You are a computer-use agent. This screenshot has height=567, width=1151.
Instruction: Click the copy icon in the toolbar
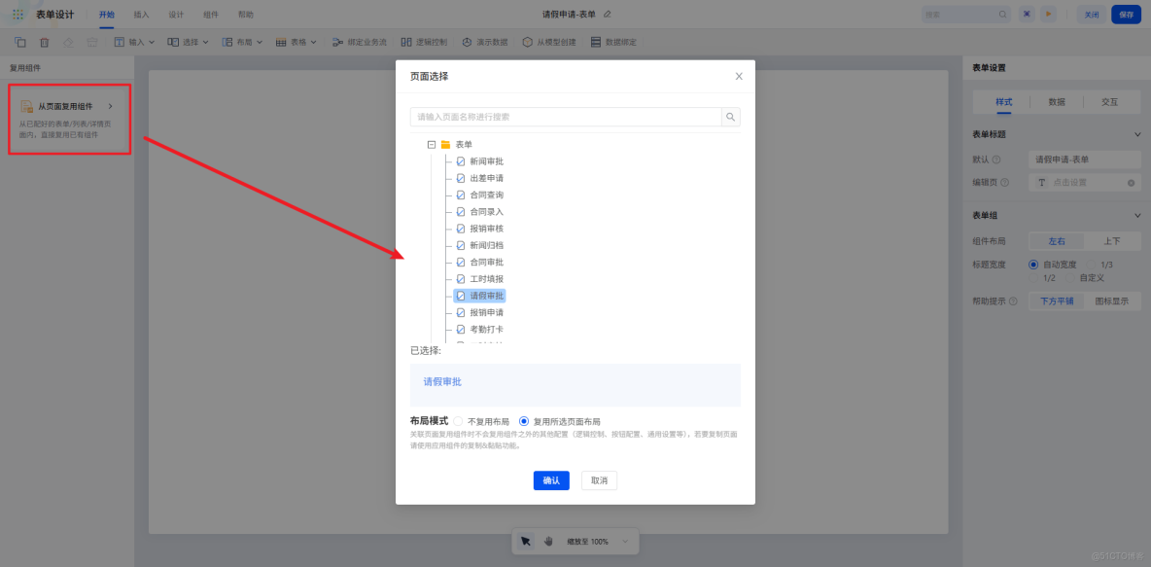pyautogui.click(x=20, y=41)
